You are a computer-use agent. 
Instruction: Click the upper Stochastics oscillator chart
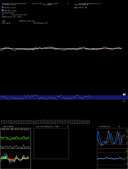coord(112,138)
